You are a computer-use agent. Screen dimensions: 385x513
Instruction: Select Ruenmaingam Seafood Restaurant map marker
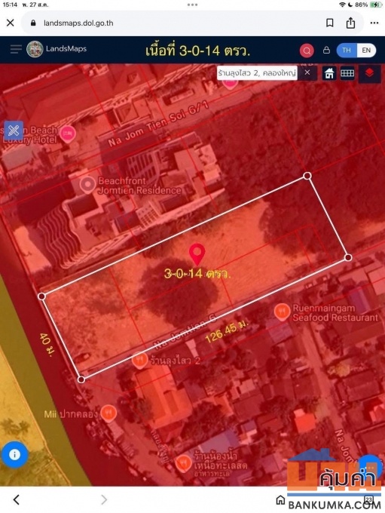[x=282, y=312]
